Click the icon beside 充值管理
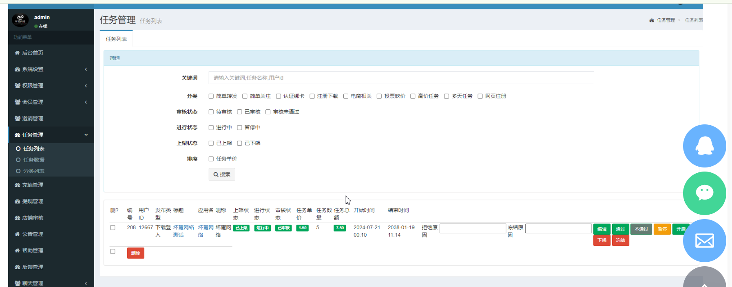This screenshot has height=287, width=732. pos(17,185)
